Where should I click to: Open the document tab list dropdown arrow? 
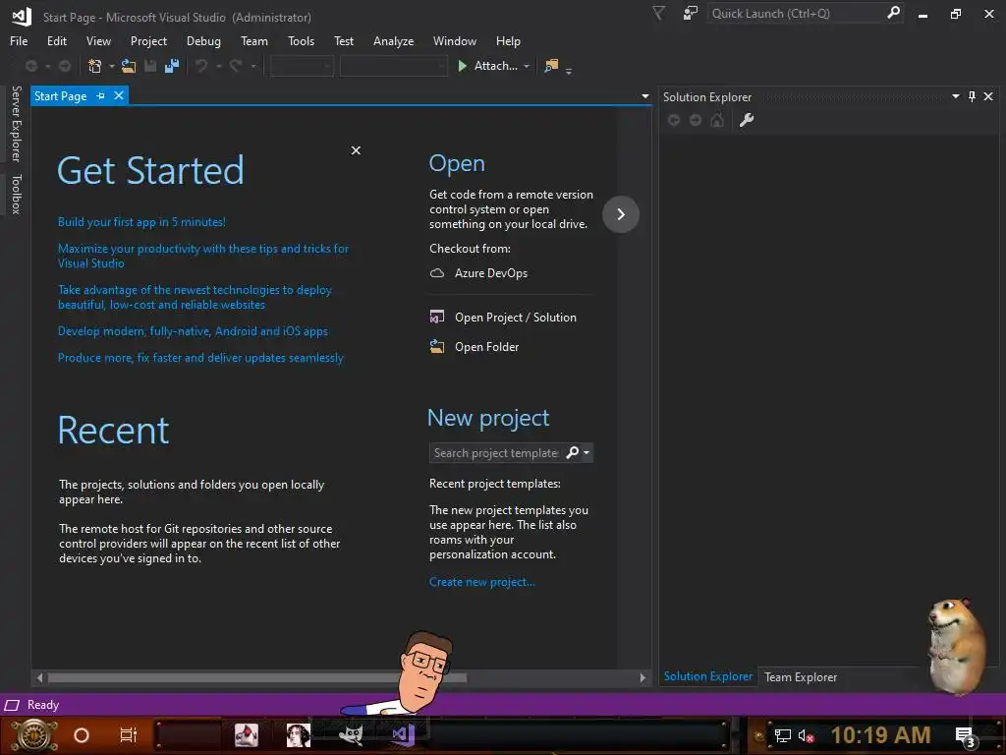point(644,96)
